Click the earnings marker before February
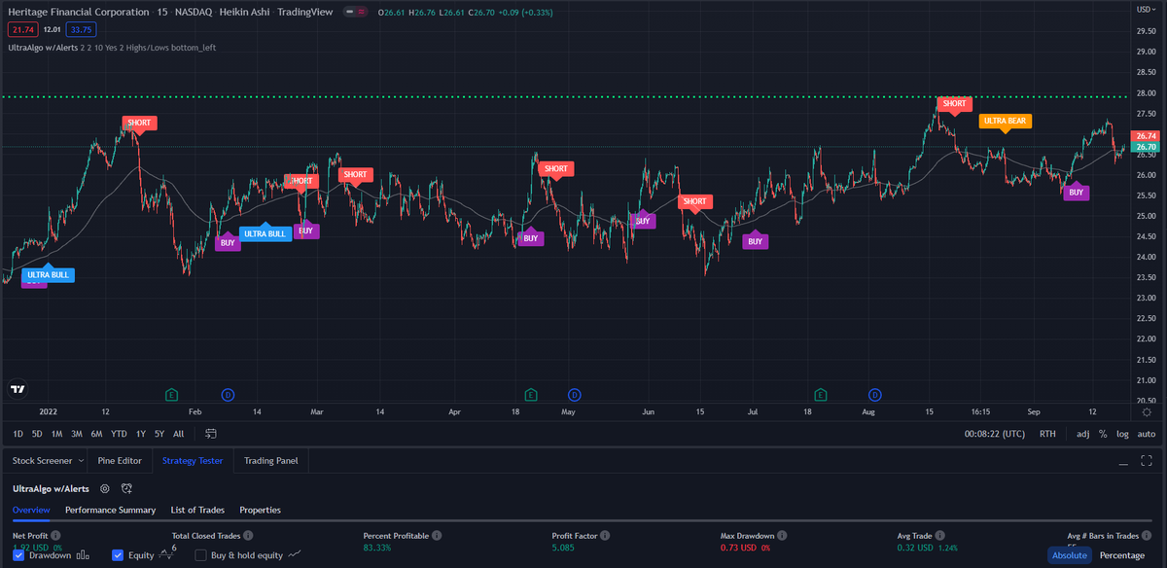The image size is (1167, 568). point(172,395)
